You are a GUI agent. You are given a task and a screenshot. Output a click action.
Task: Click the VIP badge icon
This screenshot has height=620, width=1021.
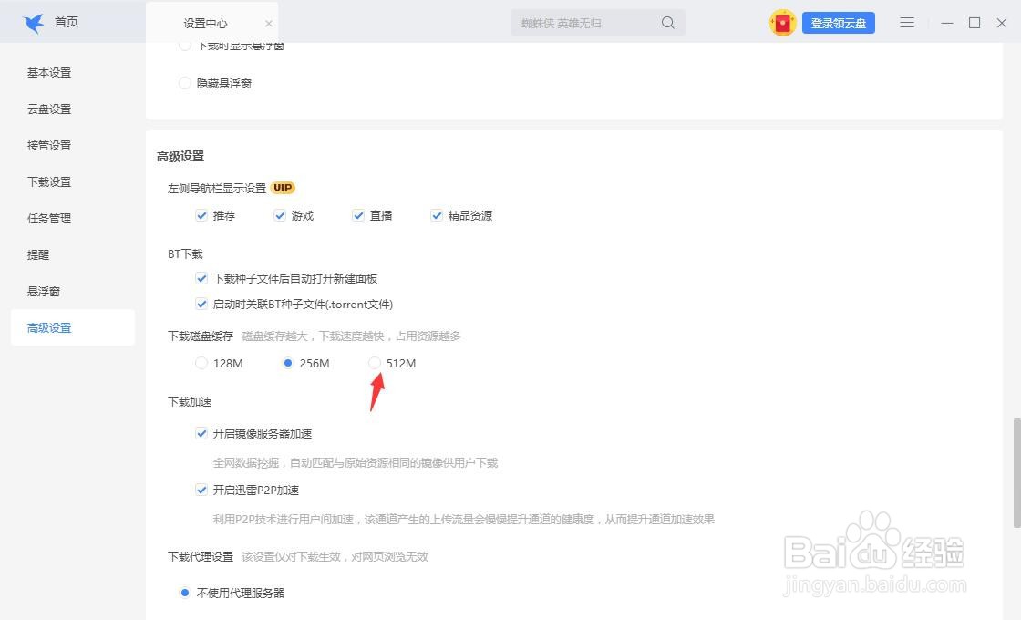283,188
